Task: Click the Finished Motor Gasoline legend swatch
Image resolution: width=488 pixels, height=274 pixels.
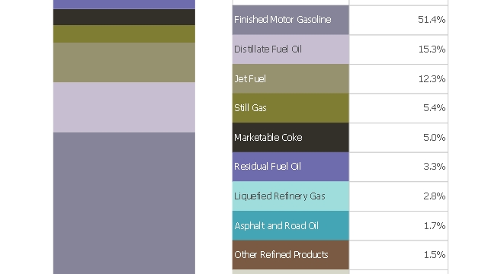Action: 291,20
